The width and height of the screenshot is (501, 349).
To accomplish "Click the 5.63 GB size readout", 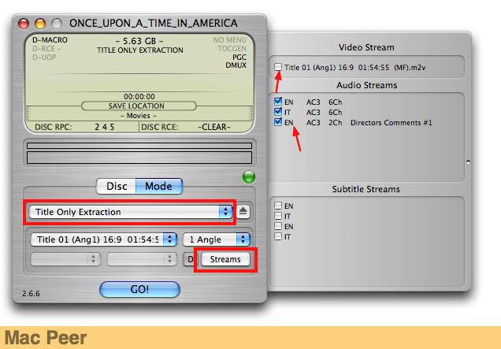I will [139, 41].
